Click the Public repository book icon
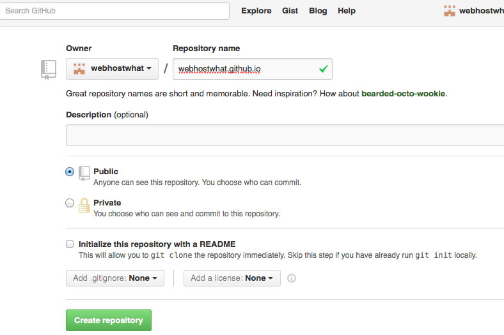Screen dimensions: 504x335 [84, 174]
